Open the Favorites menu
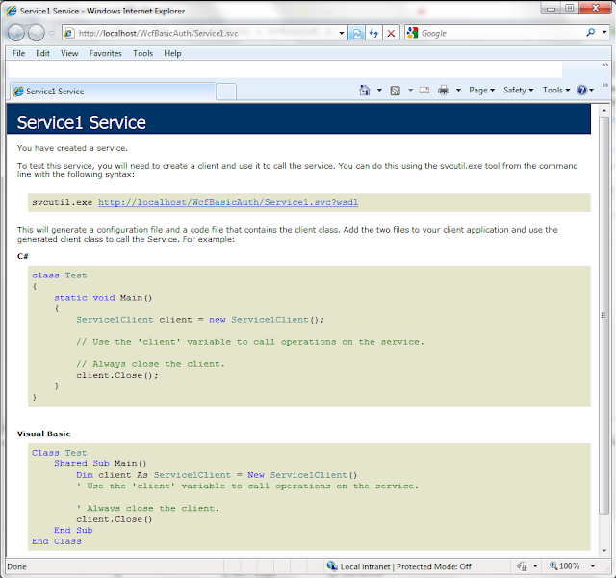The image size is (616, 578). [105, 53]
